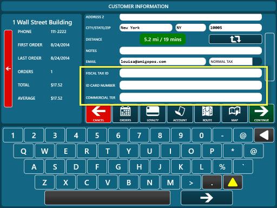The image size is (277, 208).
Task: Open customer Orders calendar icon
Action: [126, 114]
